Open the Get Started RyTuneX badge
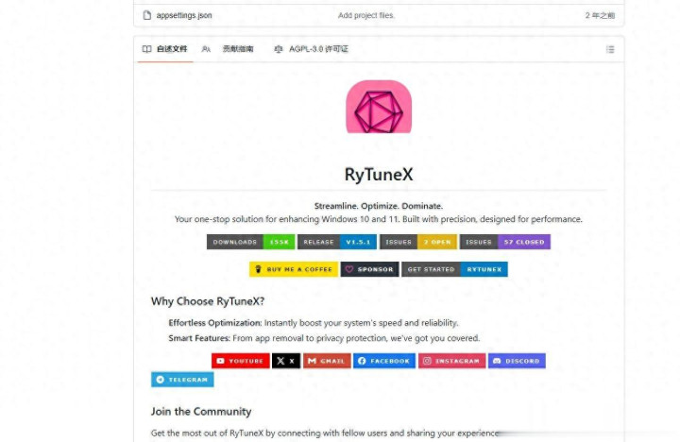The image size is (680, 442). click(x=454, y=269)
